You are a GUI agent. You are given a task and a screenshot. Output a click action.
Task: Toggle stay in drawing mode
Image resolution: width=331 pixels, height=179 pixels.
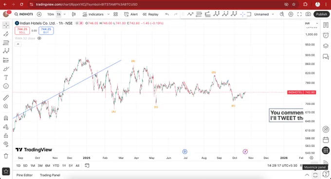6,127
